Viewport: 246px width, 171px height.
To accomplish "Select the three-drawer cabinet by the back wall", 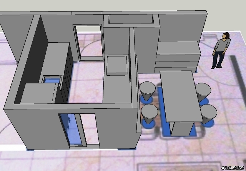I will [178, 57].
